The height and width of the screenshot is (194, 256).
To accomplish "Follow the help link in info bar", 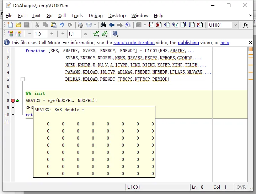I will tap(225, 43).
